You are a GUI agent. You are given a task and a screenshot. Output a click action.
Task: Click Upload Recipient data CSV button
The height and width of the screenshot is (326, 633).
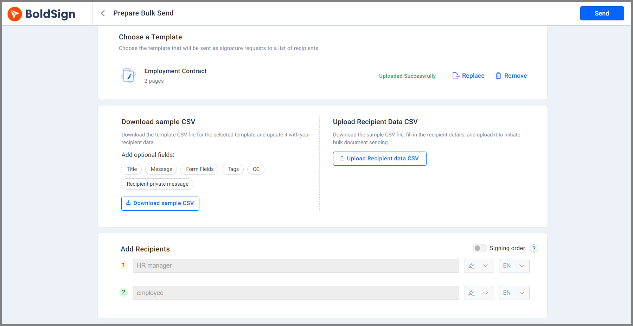[x=379, y=159]
